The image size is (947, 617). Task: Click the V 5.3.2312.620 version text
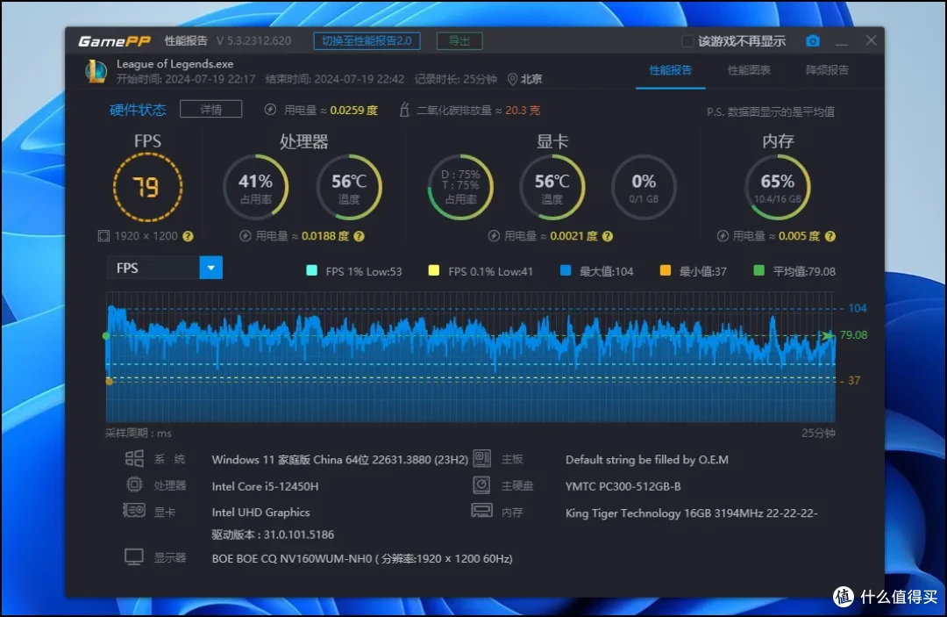coord(253,41)
